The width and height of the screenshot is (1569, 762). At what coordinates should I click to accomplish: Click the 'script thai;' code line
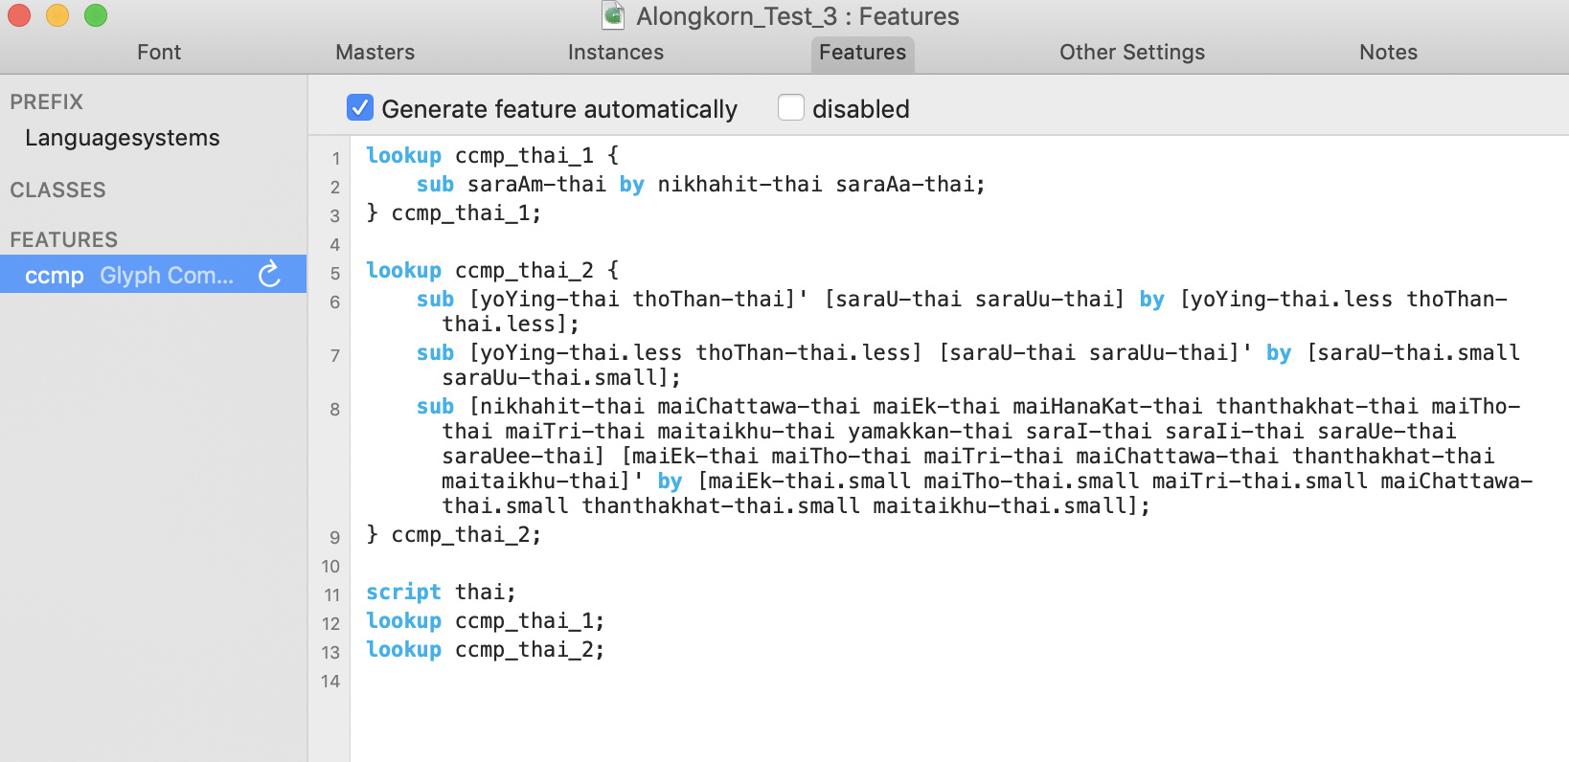point(441,593)
